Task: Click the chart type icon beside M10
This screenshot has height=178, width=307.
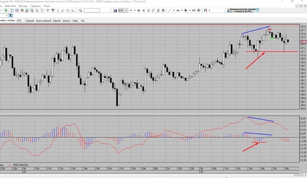Action: (x=115, y=10)
